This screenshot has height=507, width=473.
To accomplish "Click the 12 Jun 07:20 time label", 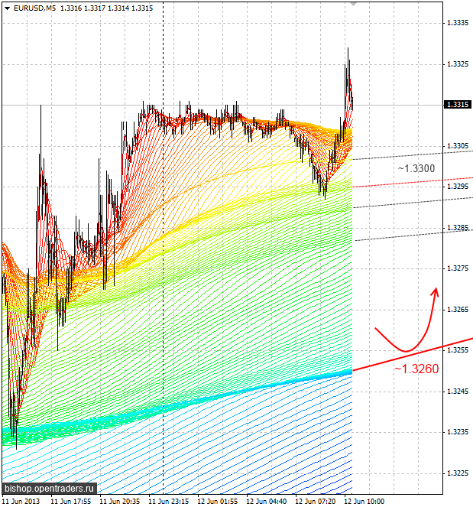I will pyautogui.click(x=316, y=502).
